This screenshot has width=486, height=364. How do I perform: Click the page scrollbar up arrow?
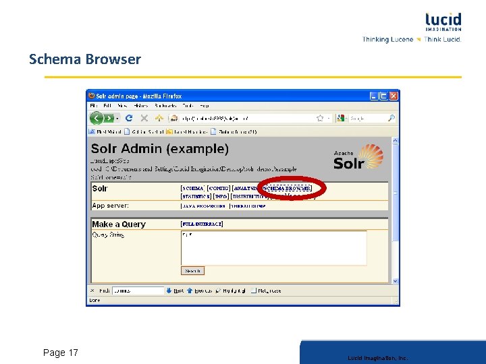click(395, 140)
